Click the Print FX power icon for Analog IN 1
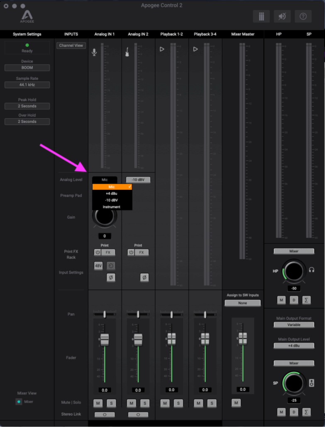This screenshot has height=427, width=325. (98, 252)
